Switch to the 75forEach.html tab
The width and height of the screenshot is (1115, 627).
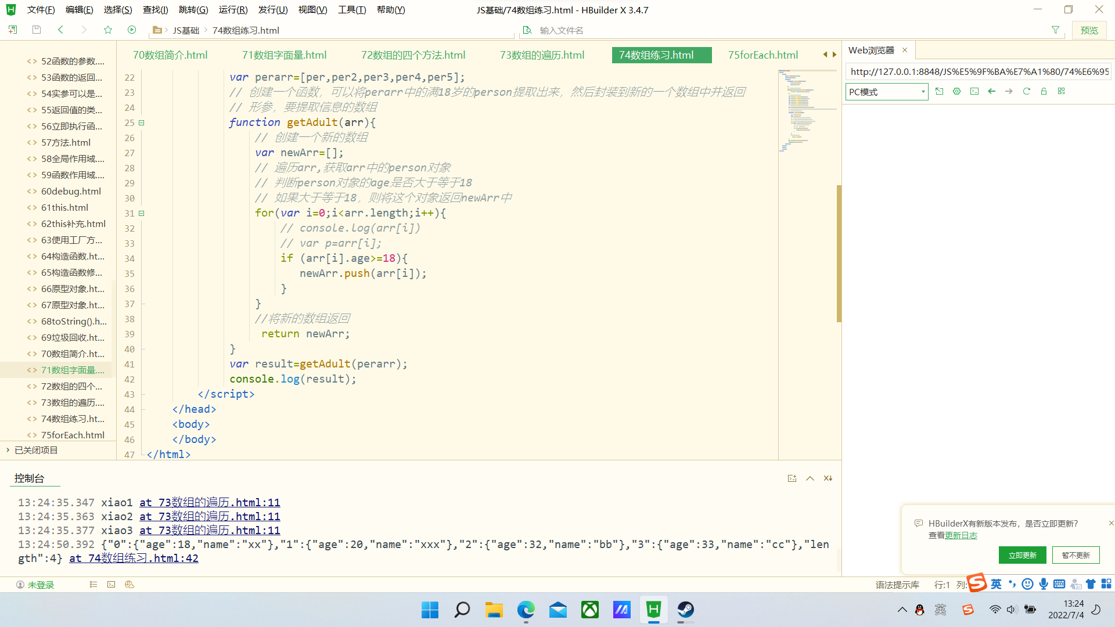(x=762, y=55)
